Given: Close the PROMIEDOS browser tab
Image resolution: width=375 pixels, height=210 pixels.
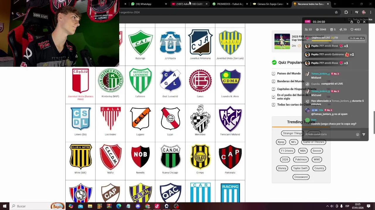Looking at the screenshot, I should 247,4.
